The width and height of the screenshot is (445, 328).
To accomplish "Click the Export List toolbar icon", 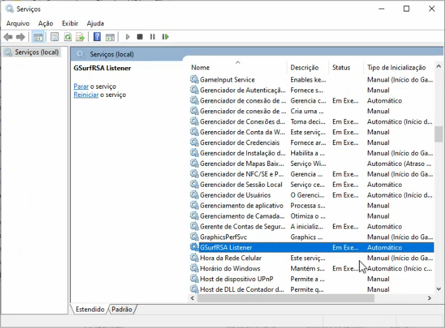I will point(80,37).
